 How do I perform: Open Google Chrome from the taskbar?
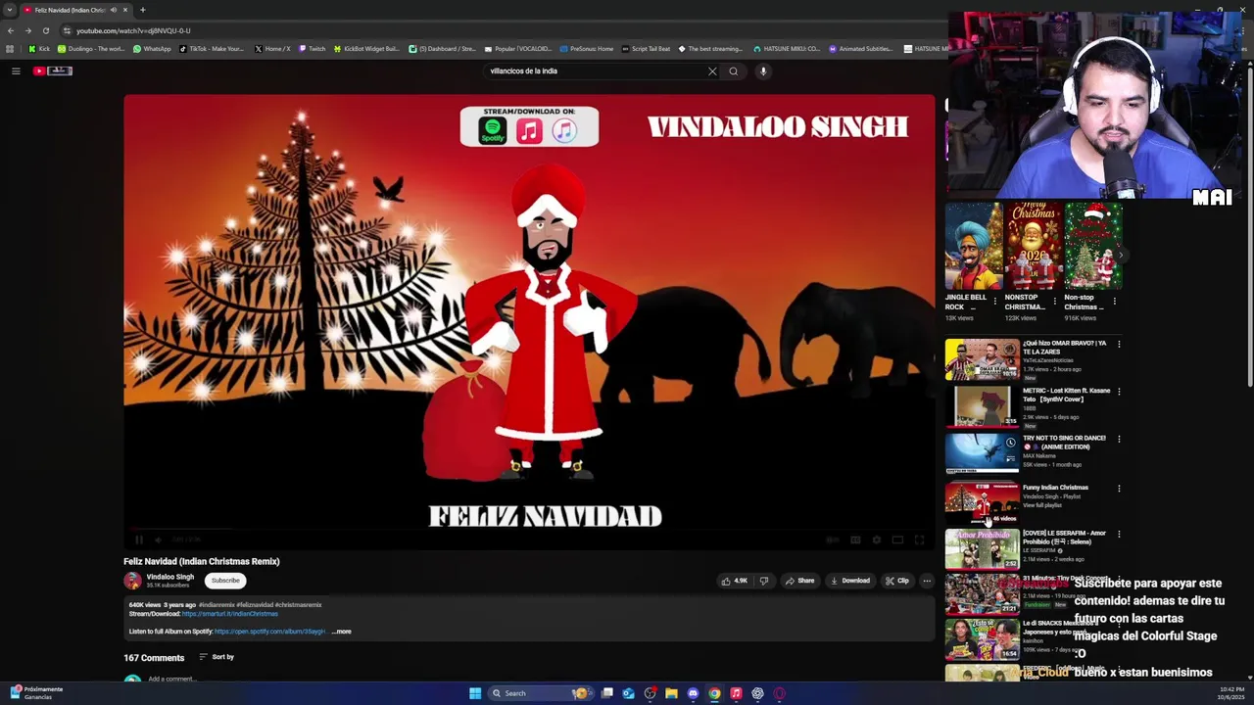[714, 693]
